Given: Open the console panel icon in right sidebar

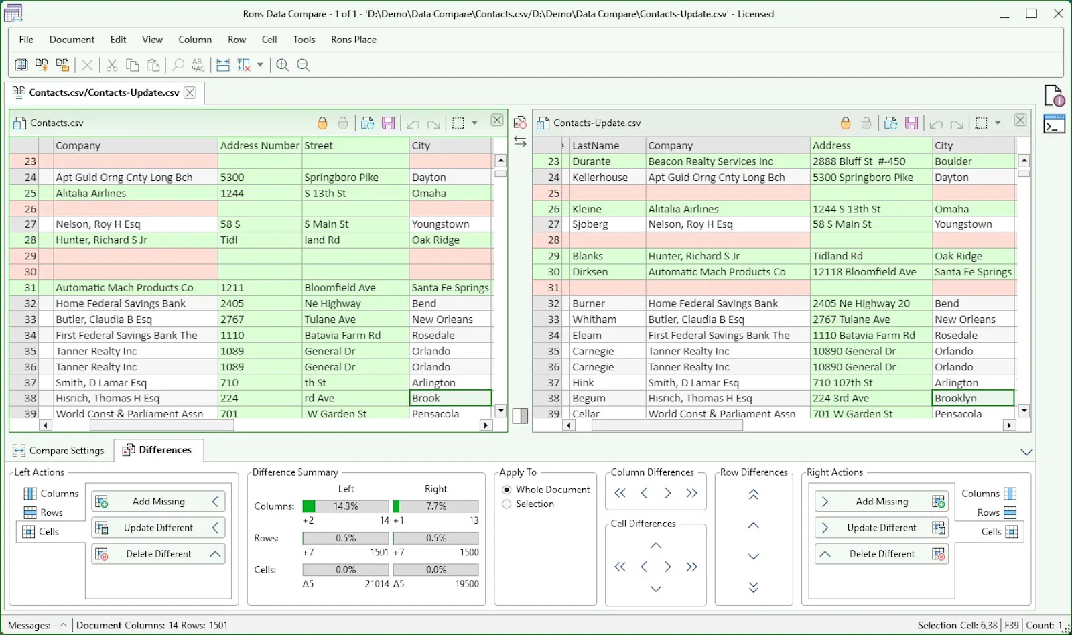Looking at the screenshot, I should tap(1055, 124).
